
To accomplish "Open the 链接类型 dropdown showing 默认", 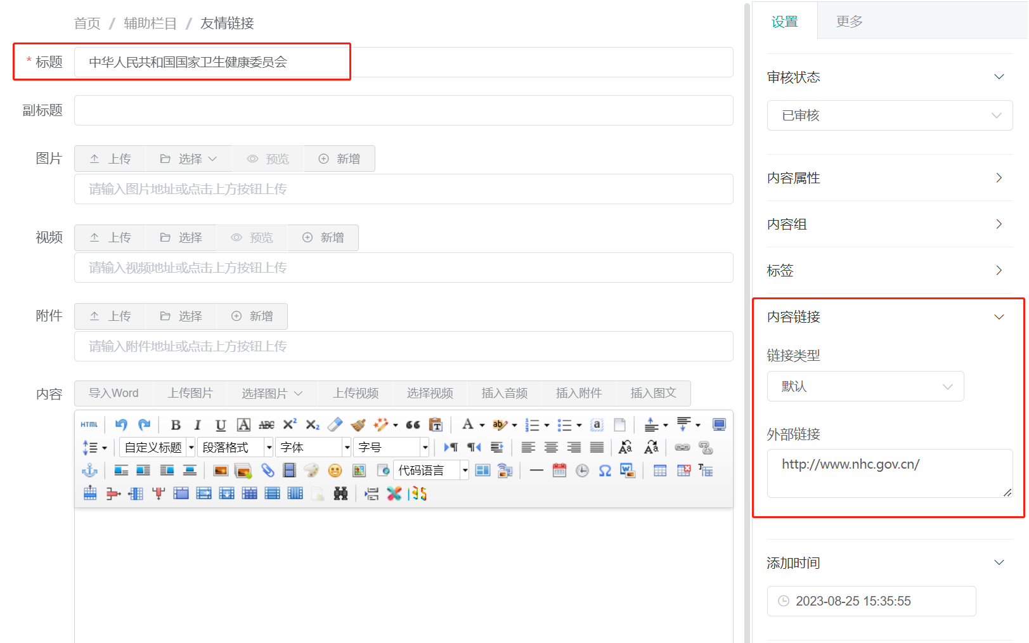I will click(865, 386).
